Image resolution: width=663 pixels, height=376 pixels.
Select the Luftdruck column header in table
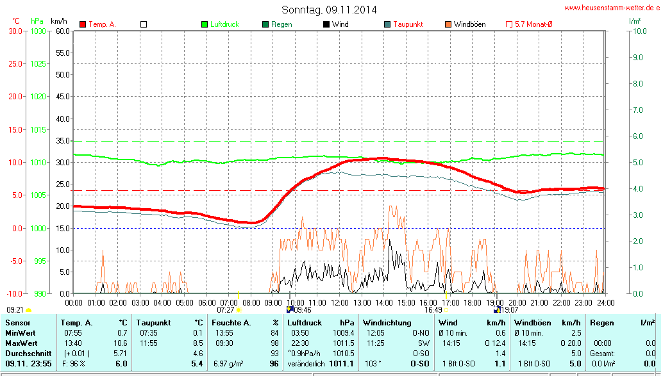(x=304, y=323)
